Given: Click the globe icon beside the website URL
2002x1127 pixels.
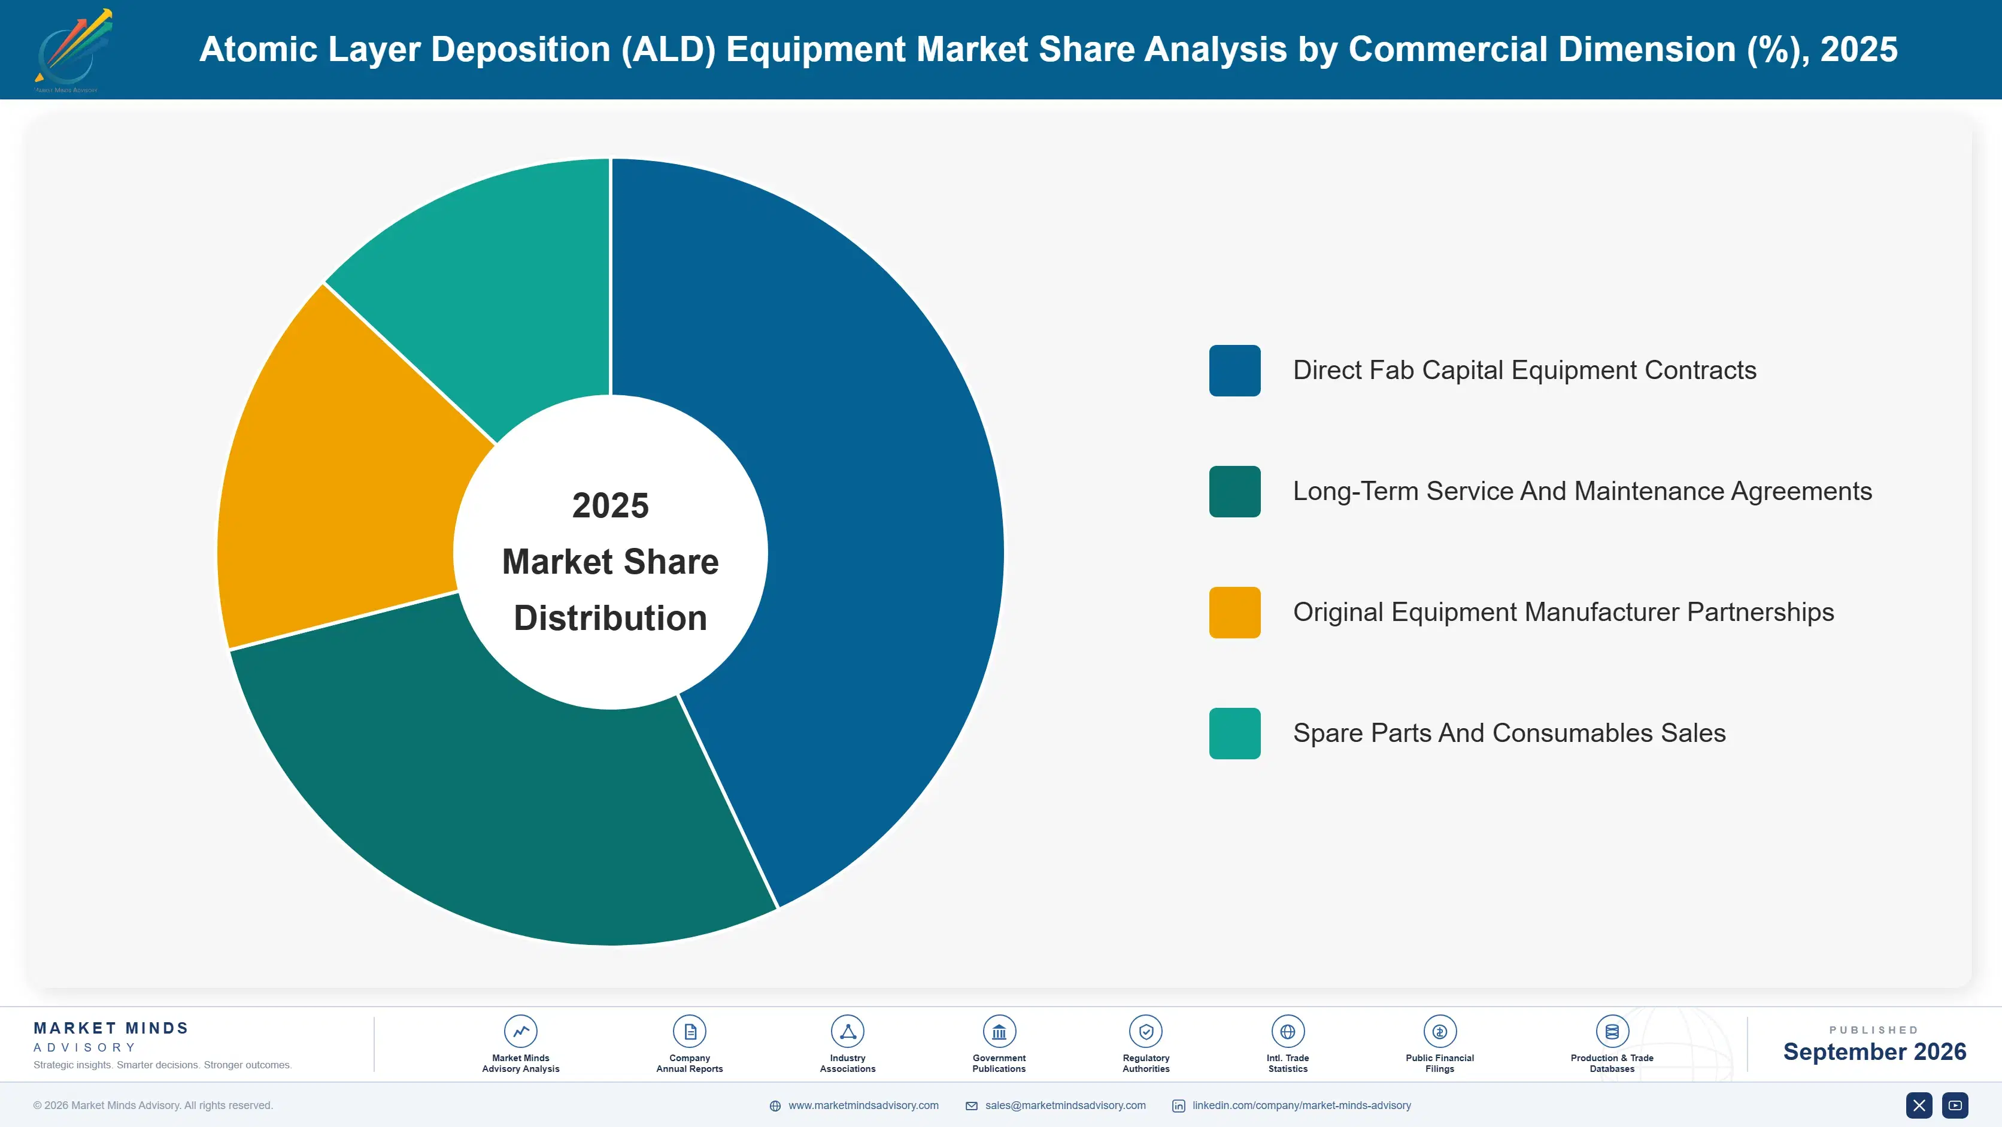Looking at the screenshot, I should click(x=775, y=1106).
